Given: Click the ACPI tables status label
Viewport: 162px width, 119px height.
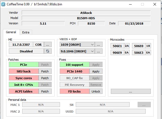Looking at the screenshot, I should (x=24, y=91).
